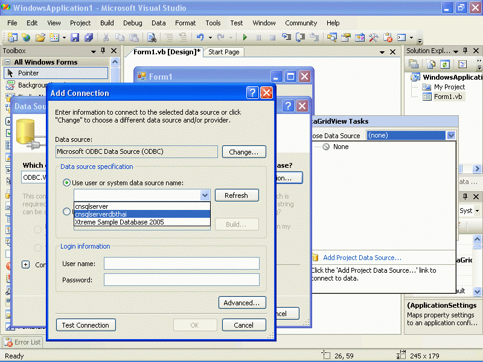Image resolution: width=483 pixels, height=362 pixels.
Task: Open the Toolbox window position dropdown arrow
Action: click(x=94, y=51)
